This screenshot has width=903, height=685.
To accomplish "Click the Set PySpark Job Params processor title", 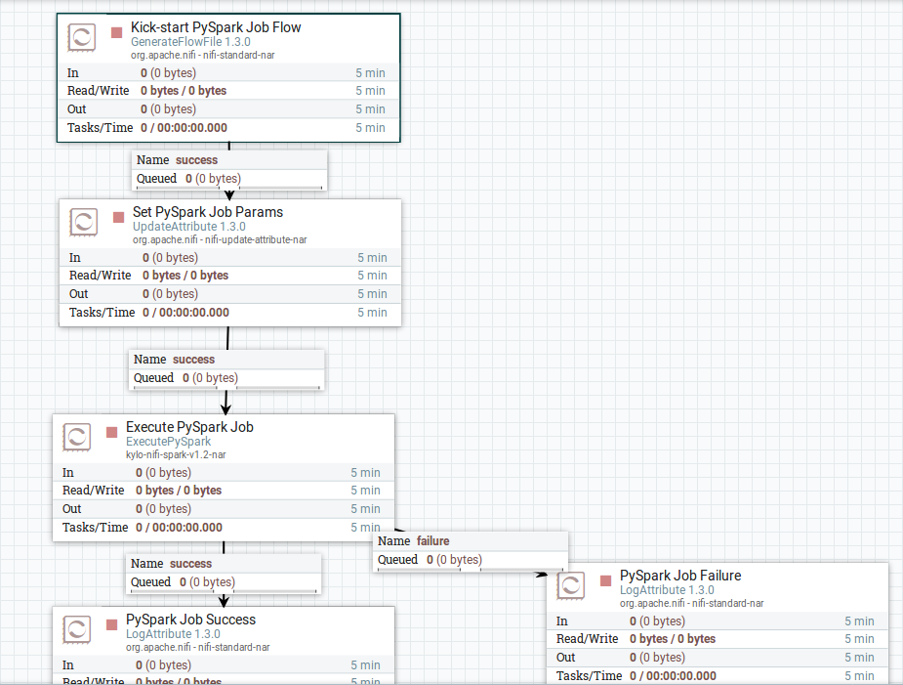I will 208,211.
